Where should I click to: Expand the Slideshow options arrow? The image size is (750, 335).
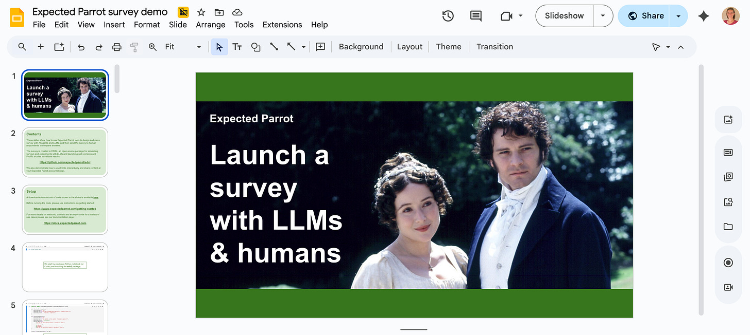pos(603,16)
